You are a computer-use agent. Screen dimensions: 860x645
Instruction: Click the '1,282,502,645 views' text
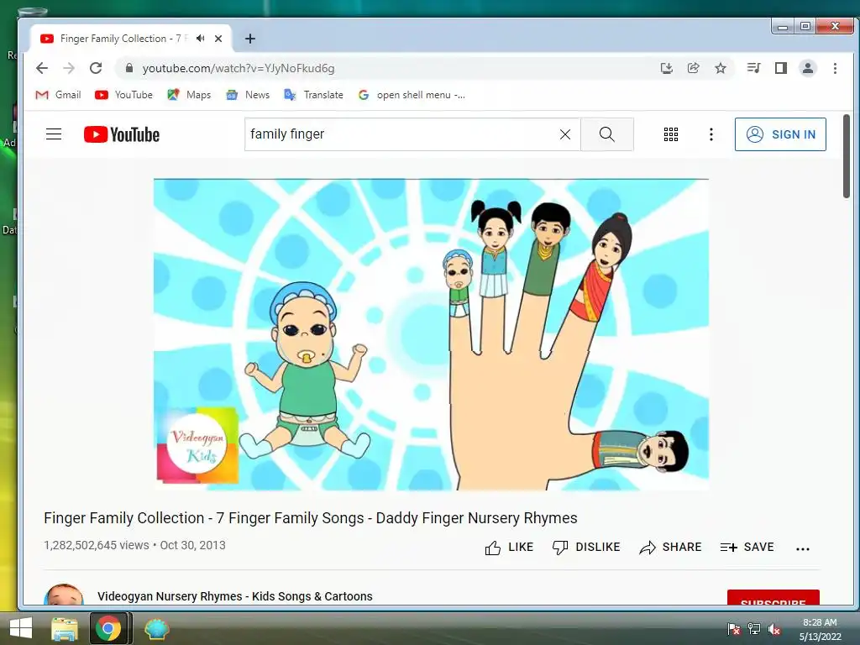pos(97,545)
